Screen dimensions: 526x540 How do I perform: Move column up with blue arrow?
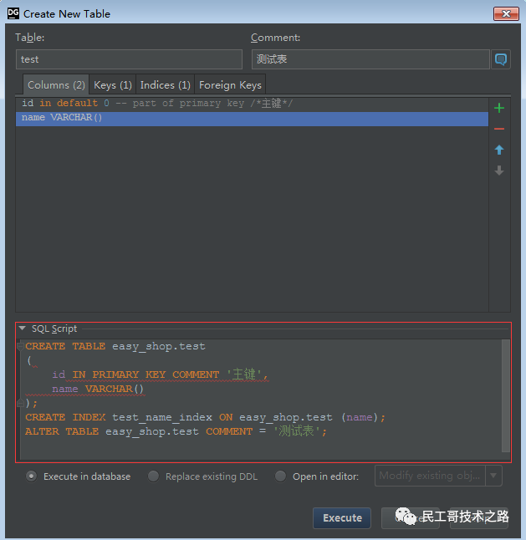(x=499, y=150)
